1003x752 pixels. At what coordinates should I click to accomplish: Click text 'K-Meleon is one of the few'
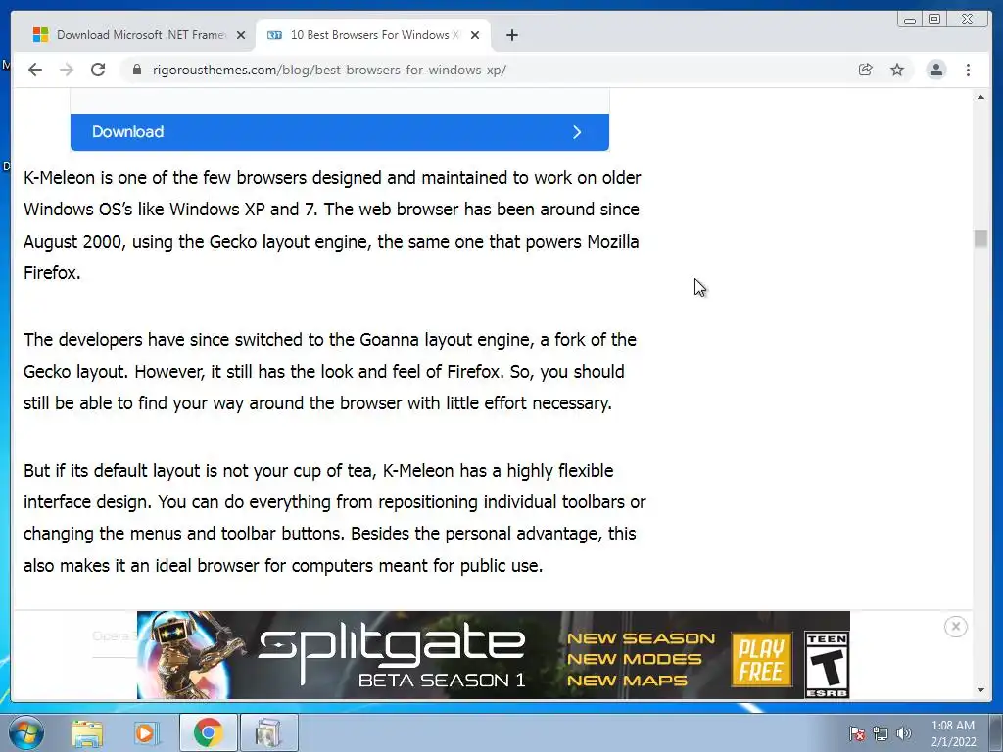point(128,178)
